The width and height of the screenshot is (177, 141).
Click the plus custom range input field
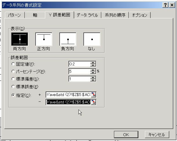point(68,95)
